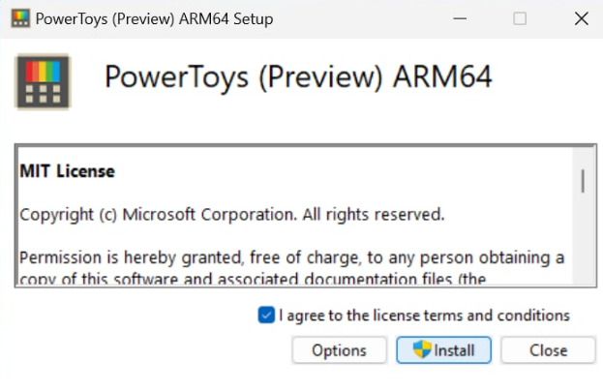Close the setup window with the X
This screenshot has height=392, width=603.
[x=582, y=18]
